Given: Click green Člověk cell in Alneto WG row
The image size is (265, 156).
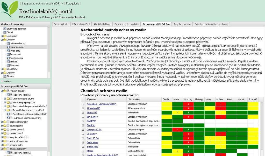Looking at the screenshot, I should coord(167,112).
